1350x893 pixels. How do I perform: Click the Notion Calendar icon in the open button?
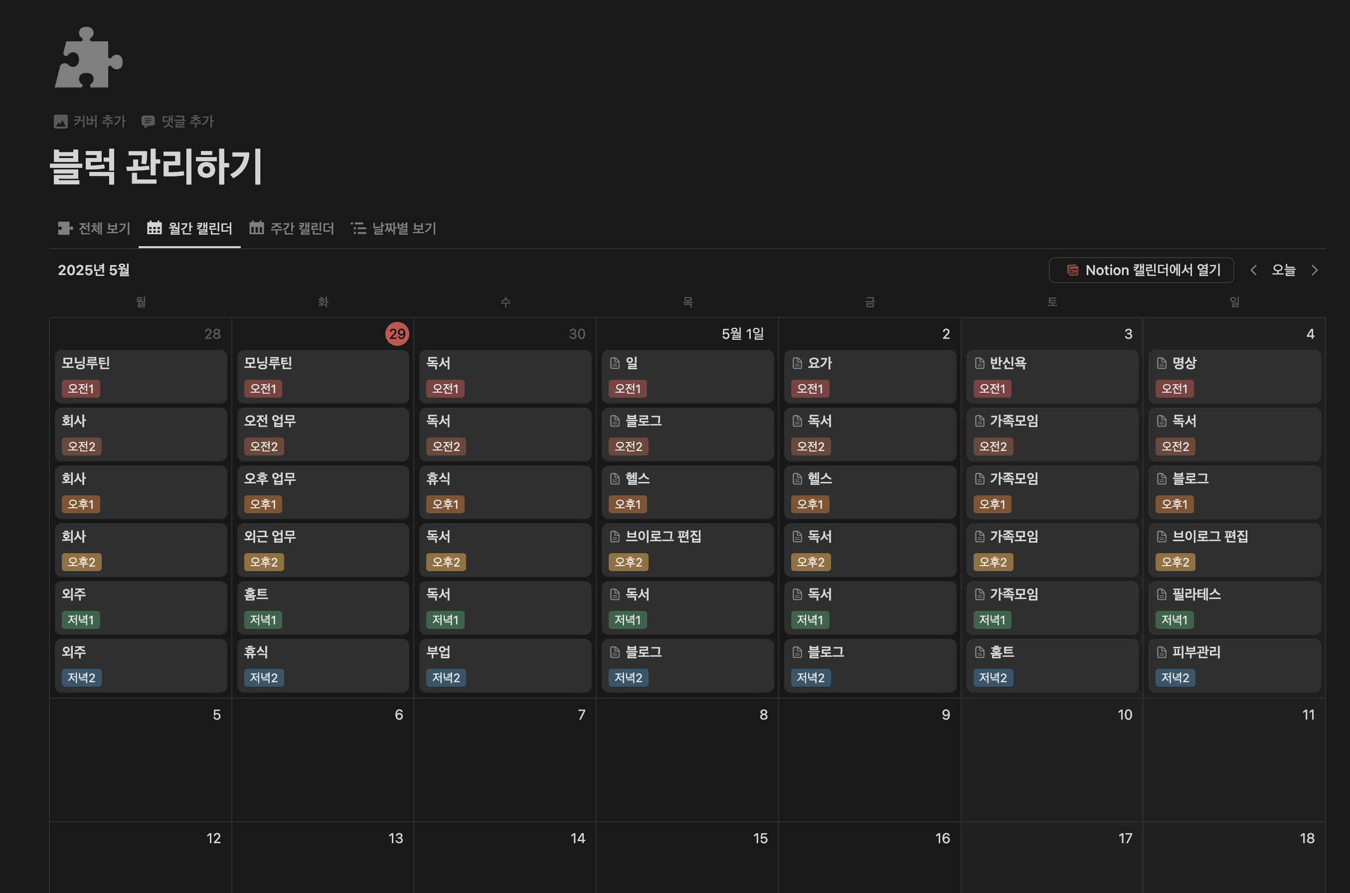[1073, 270]
